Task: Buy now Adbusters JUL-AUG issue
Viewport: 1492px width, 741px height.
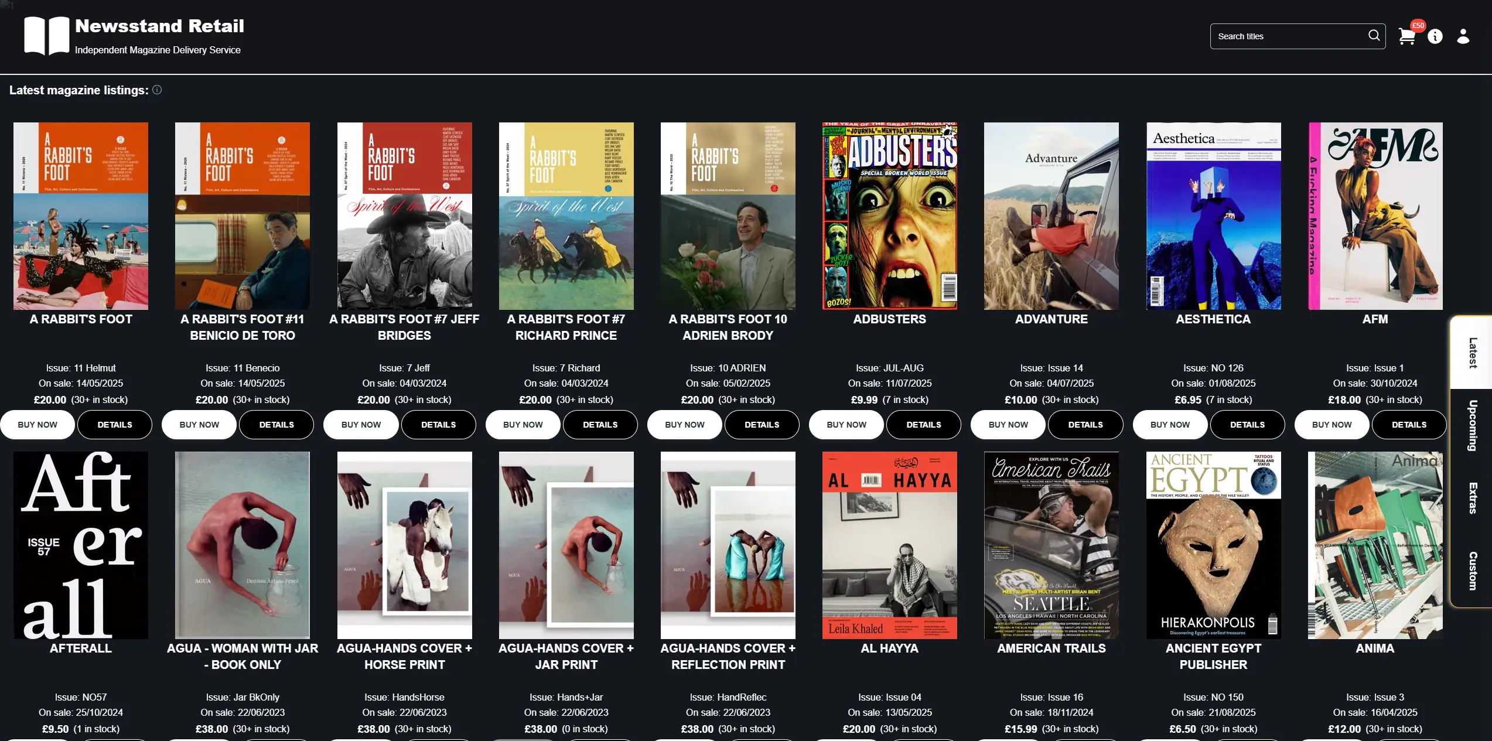Action: (x=846, y=425)
